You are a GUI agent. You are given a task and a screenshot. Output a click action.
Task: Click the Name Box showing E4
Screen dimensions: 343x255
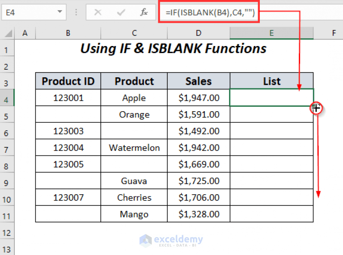pyautogui.click(x=34, y=12)
